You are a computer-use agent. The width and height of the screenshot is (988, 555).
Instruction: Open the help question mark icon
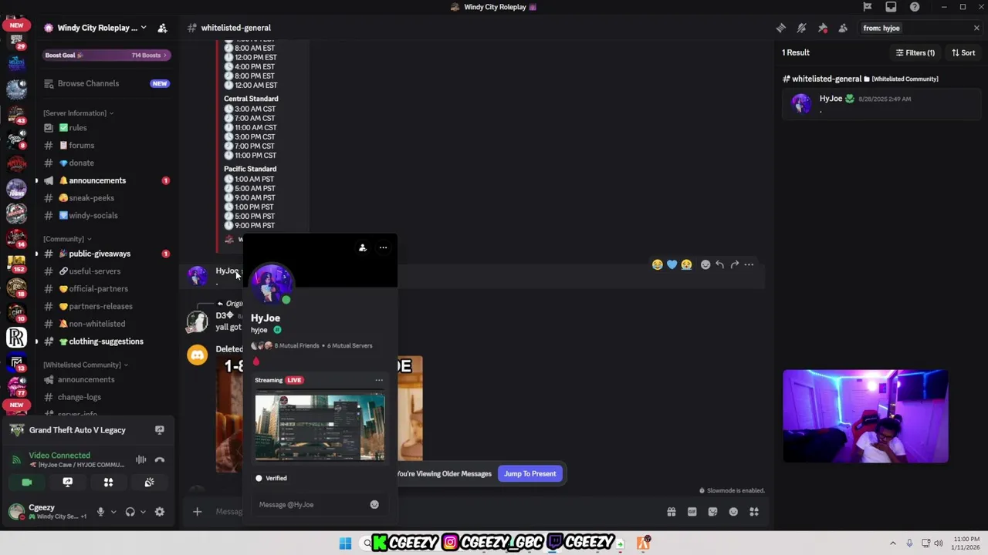click(915, 7)
